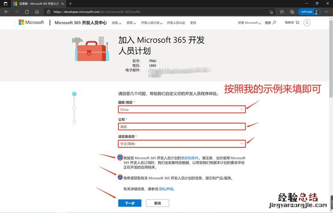Open a new browser tab
Viewport: 333px width, 213px height.
tap(70, 3)
